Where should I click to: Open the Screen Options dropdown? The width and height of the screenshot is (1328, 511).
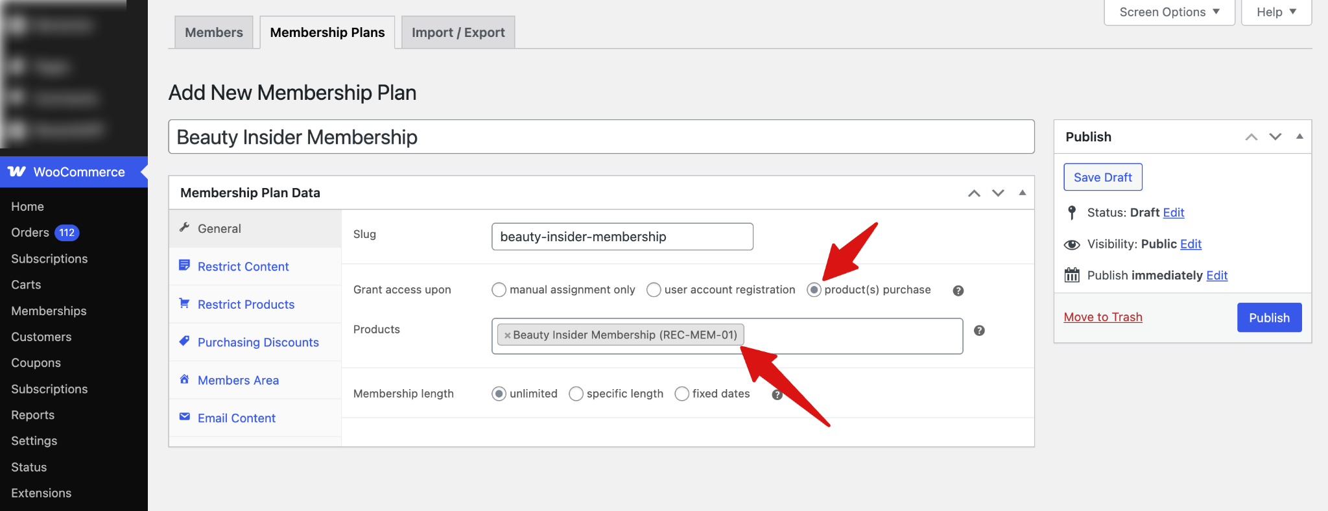pos(1169,12)
